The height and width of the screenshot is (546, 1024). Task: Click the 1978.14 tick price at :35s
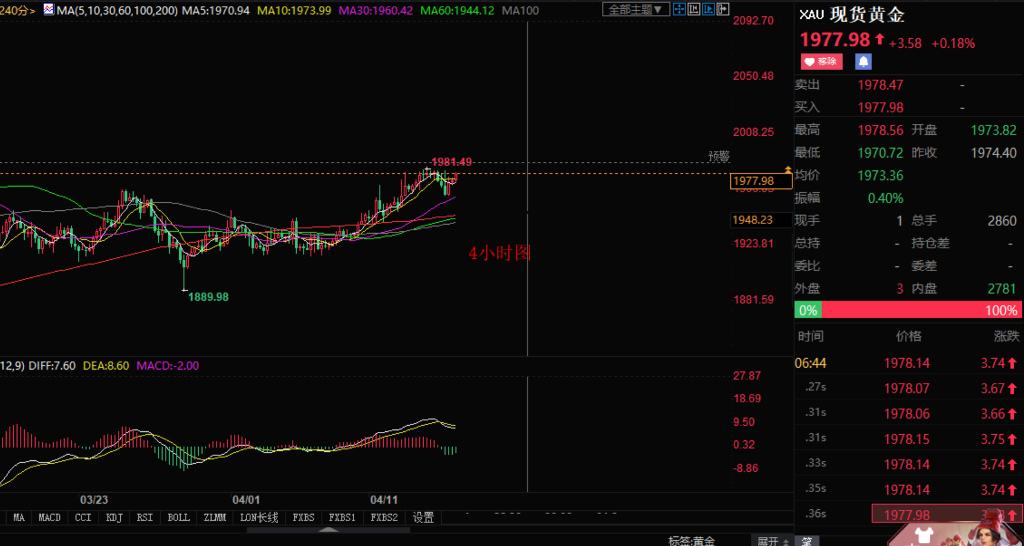907,490
